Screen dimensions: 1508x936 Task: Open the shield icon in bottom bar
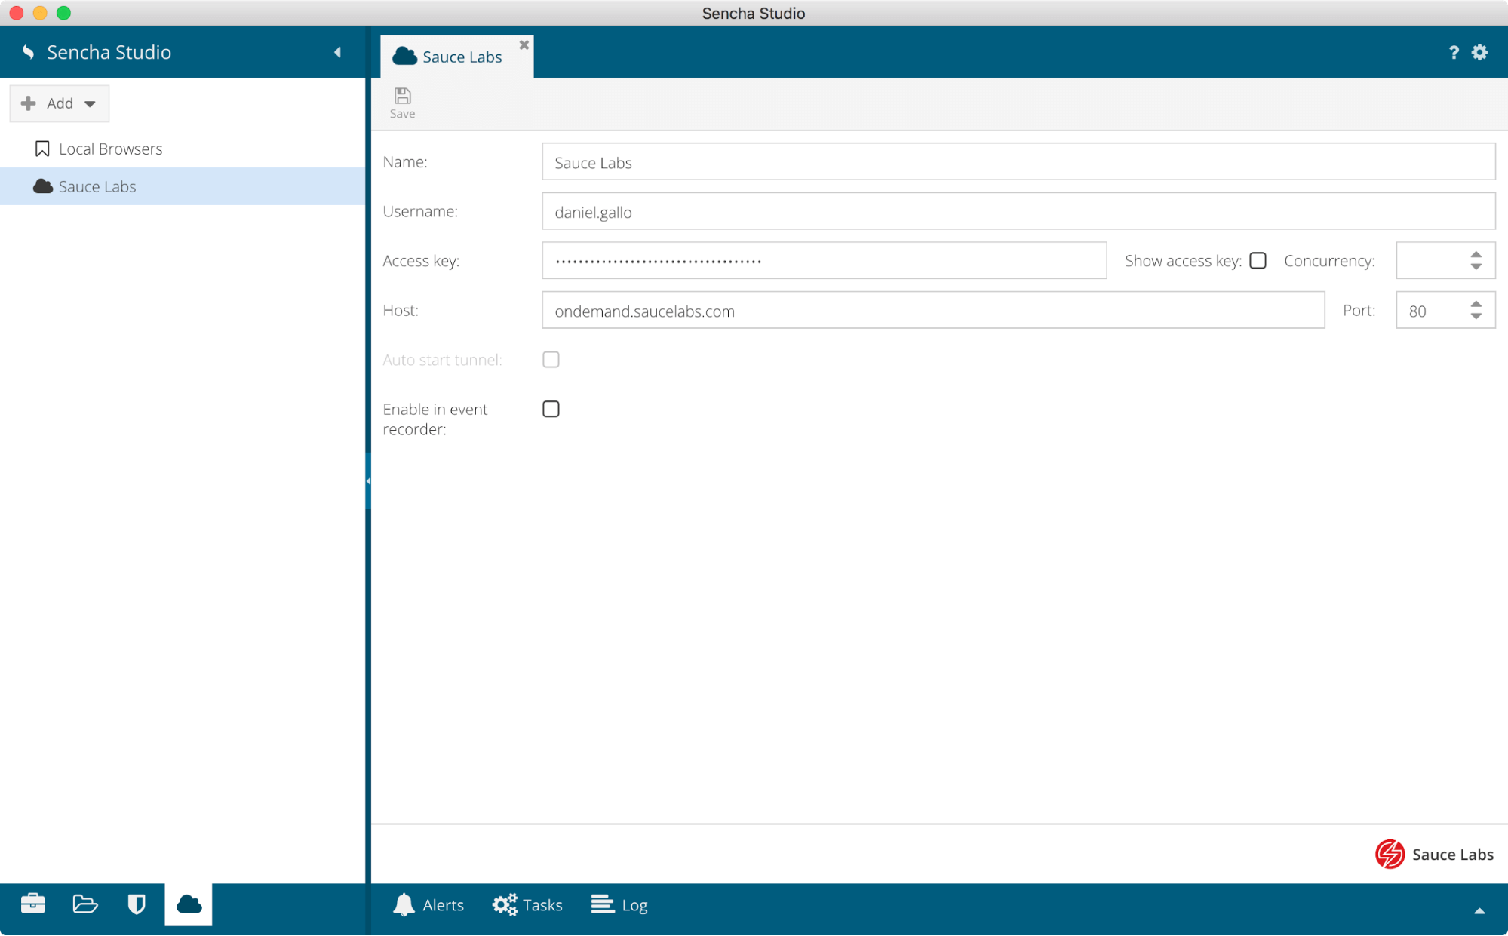[x=137, y=904]
